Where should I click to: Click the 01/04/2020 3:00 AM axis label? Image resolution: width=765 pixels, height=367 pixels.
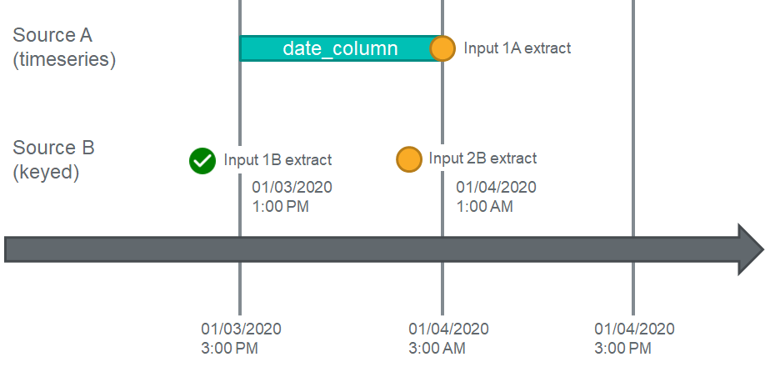448,338
